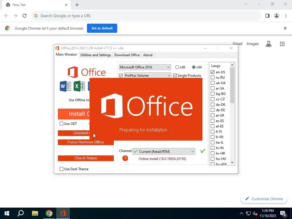Click the muted volume tray icon
The image size is (292, 219).
click(x=255, y=213)
